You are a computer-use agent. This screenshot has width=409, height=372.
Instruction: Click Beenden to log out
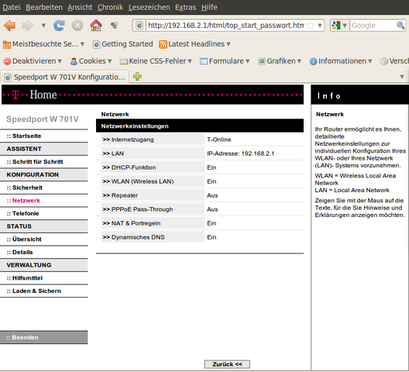(x=44, y=337)
